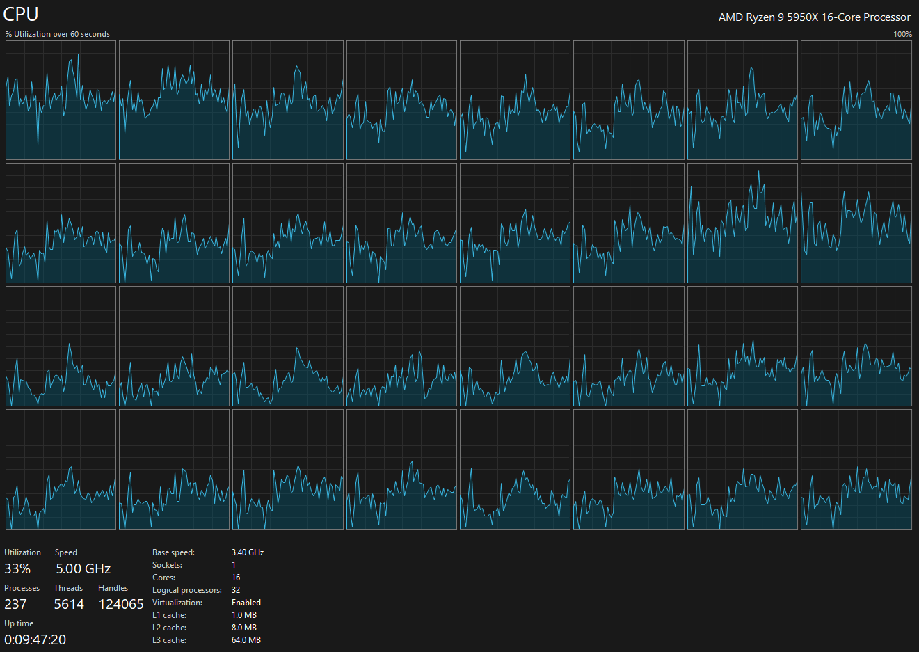Select the Processes count 237
Image resolution: width=919 pixels, height=652 pixels.
tap(15, 604)
